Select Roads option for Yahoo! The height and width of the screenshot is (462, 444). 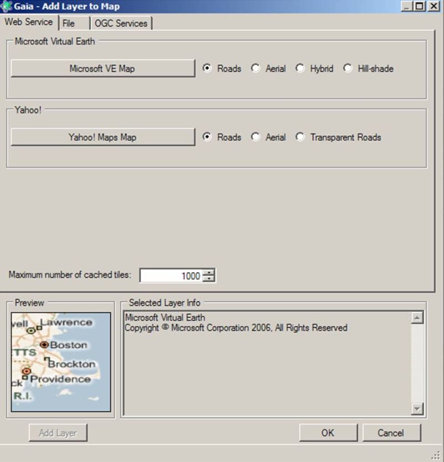(x=221, y=138)
